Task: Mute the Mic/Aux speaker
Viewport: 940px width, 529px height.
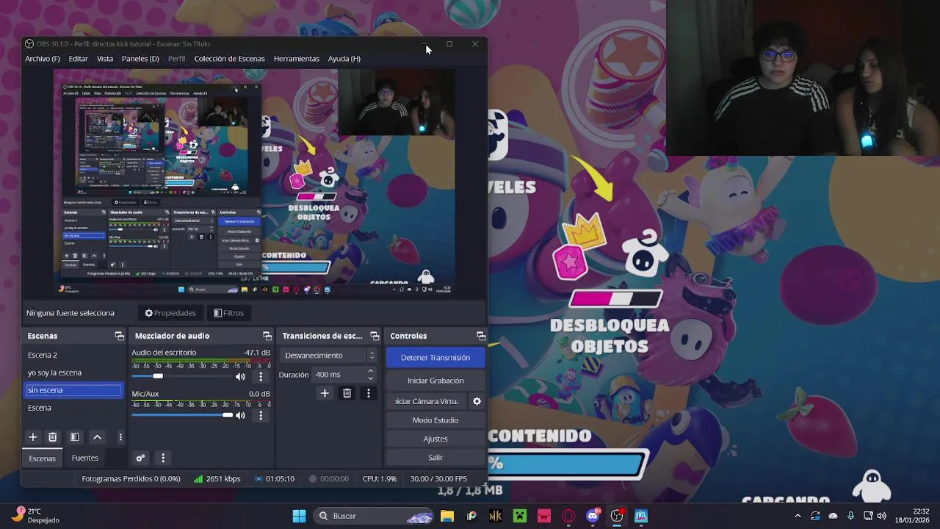Action: point(240,416)
